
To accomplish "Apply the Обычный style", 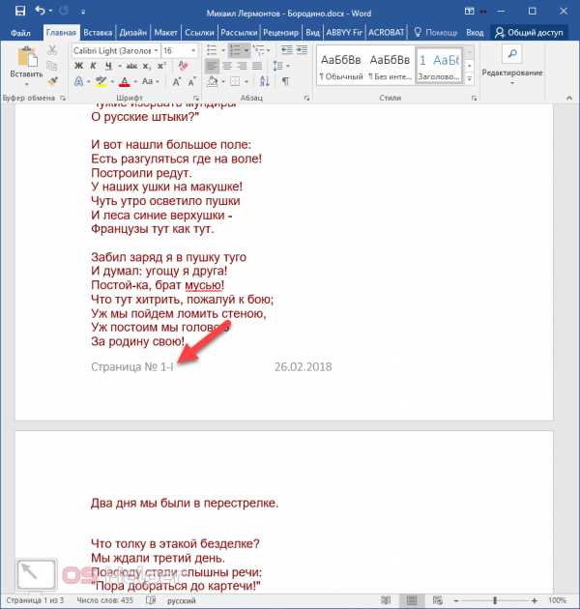I will click(341, 65).
